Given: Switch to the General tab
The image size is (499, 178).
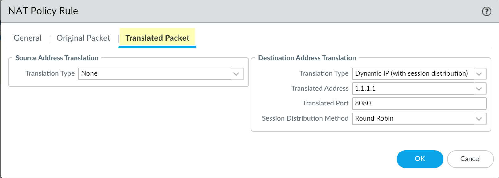Looking at the screenshot, I should 27,38.
